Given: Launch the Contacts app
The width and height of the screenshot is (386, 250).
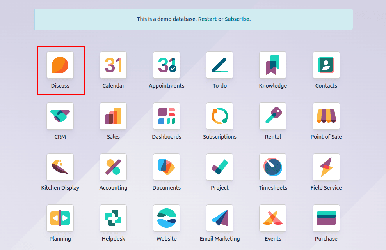Looking at the screenshot, I should point(326,65).
